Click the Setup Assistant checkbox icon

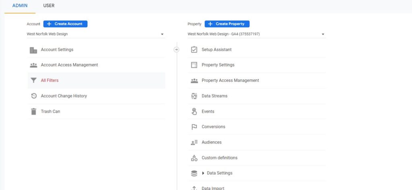pos(194,50)
